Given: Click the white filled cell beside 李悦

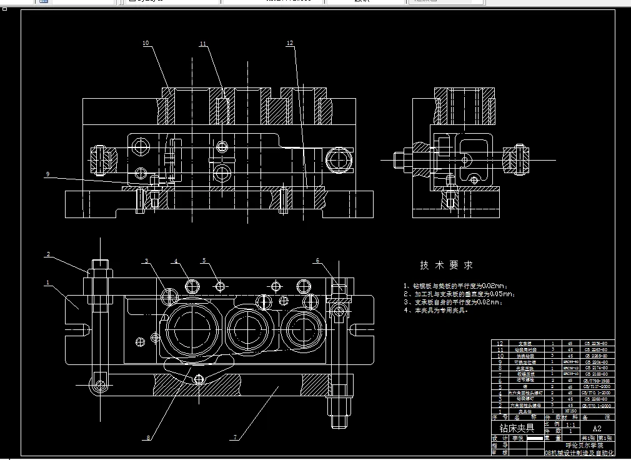Looking at the screenshot, I should coord(535,438).
